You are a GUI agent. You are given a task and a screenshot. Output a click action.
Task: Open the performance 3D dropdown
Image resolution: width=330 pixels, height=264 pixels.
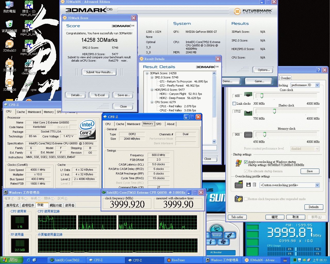pos(317,85)
